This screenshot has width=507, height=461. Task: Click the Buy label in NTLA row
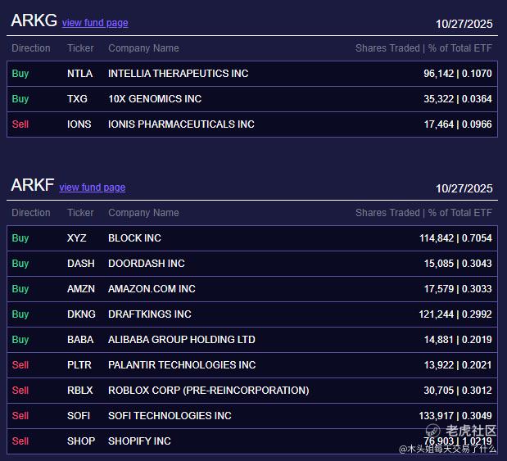point(20,74)
